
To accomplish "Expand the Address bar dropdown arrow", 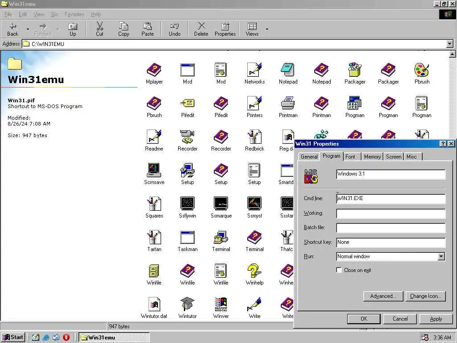I will (x=450, y=44).
